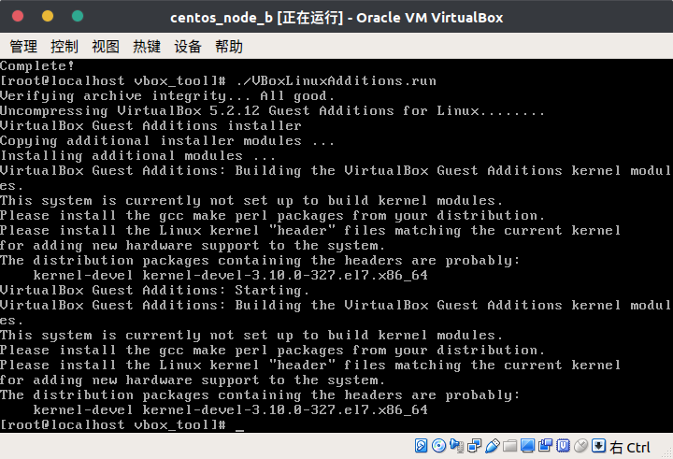Click the 'Complete!' line in terminal
Viewport: 673px width, 459px height.
pos(37,65)
